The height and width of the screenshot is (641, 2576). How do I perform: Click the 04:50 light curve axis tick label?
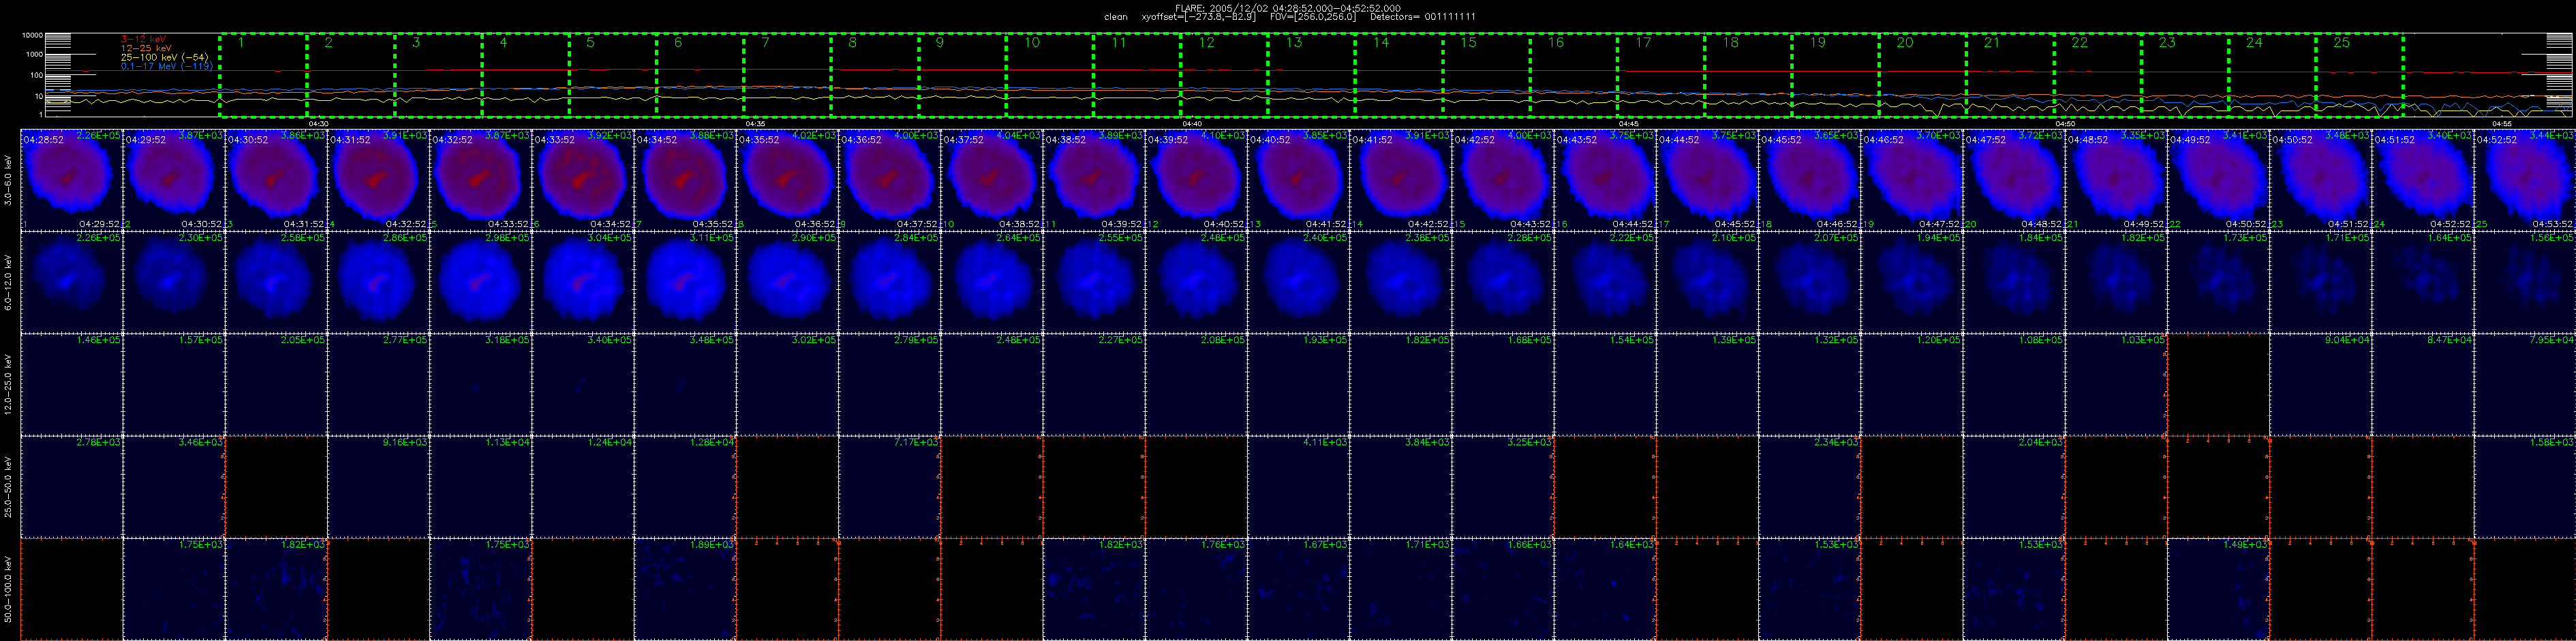[2065, 123]
